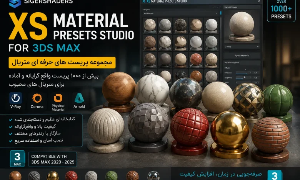This screenshot has height=180, width=300.
Task: Select the brown speckled granite preset in second row
Action: [x=150, y=43]
